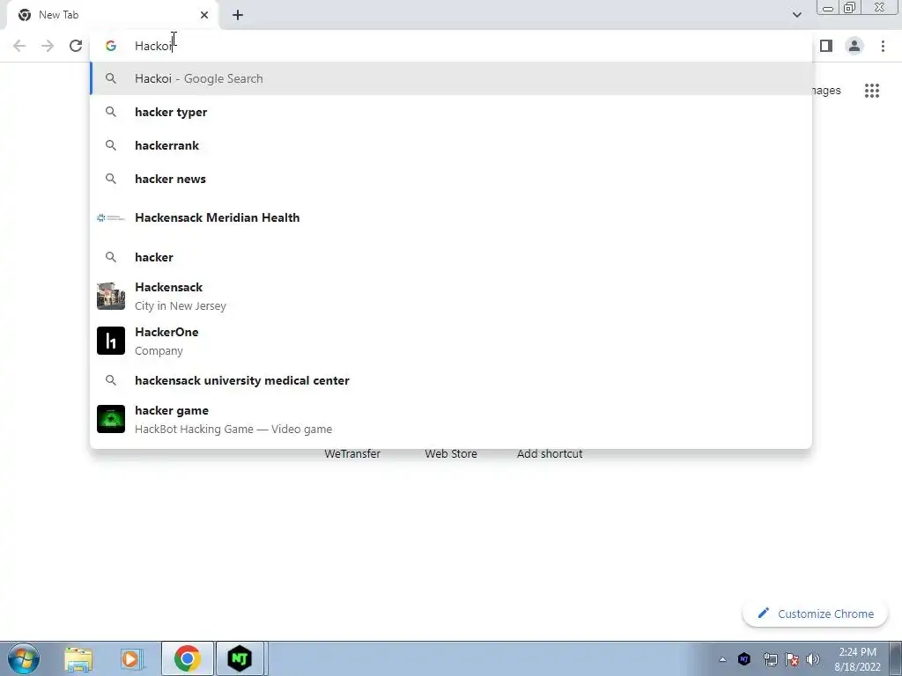Go back using the back arrow
Image resolution: width=902 pixels, height=676 pixels.
(19, 46)
